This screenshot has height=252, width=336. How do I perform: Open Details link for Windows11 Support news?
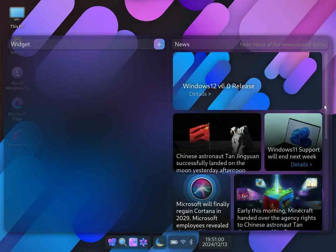pos(301,164)
